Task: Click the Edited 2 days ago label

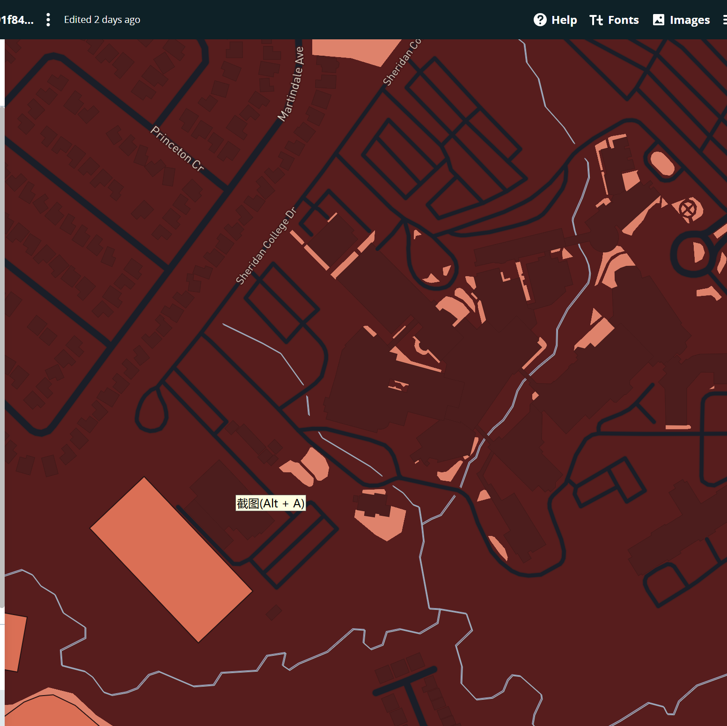Action: pos(102,20)
